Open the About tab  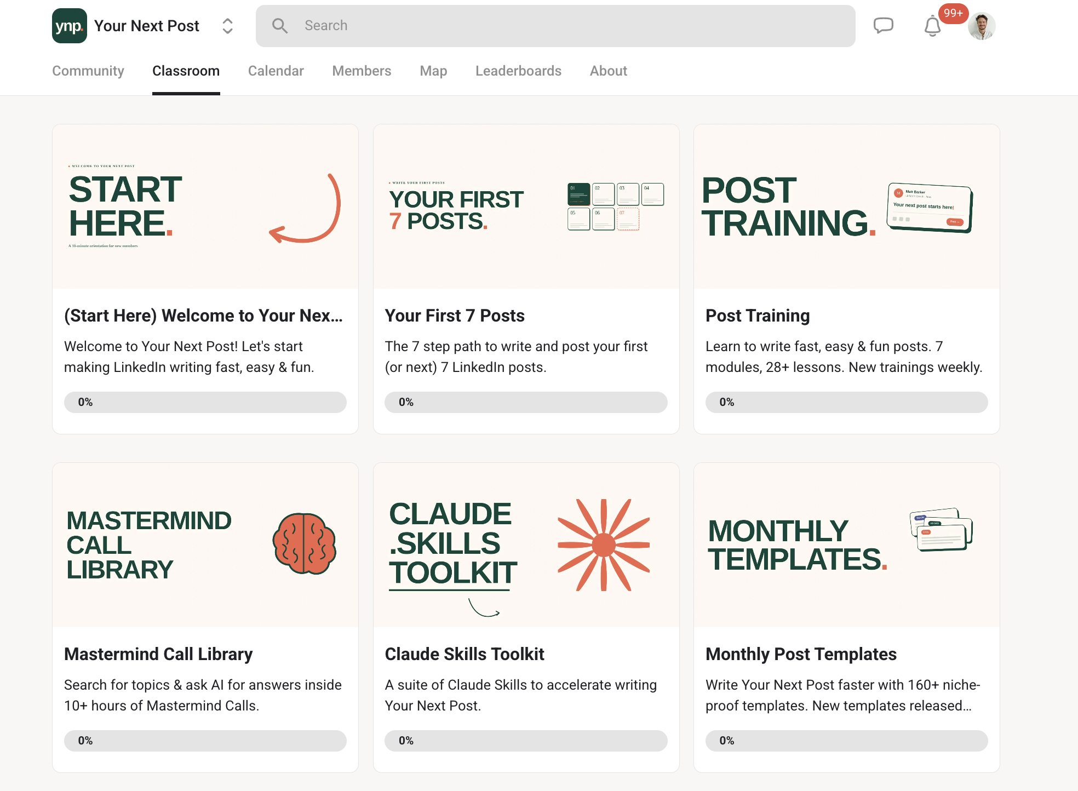(x=609, y=71)
